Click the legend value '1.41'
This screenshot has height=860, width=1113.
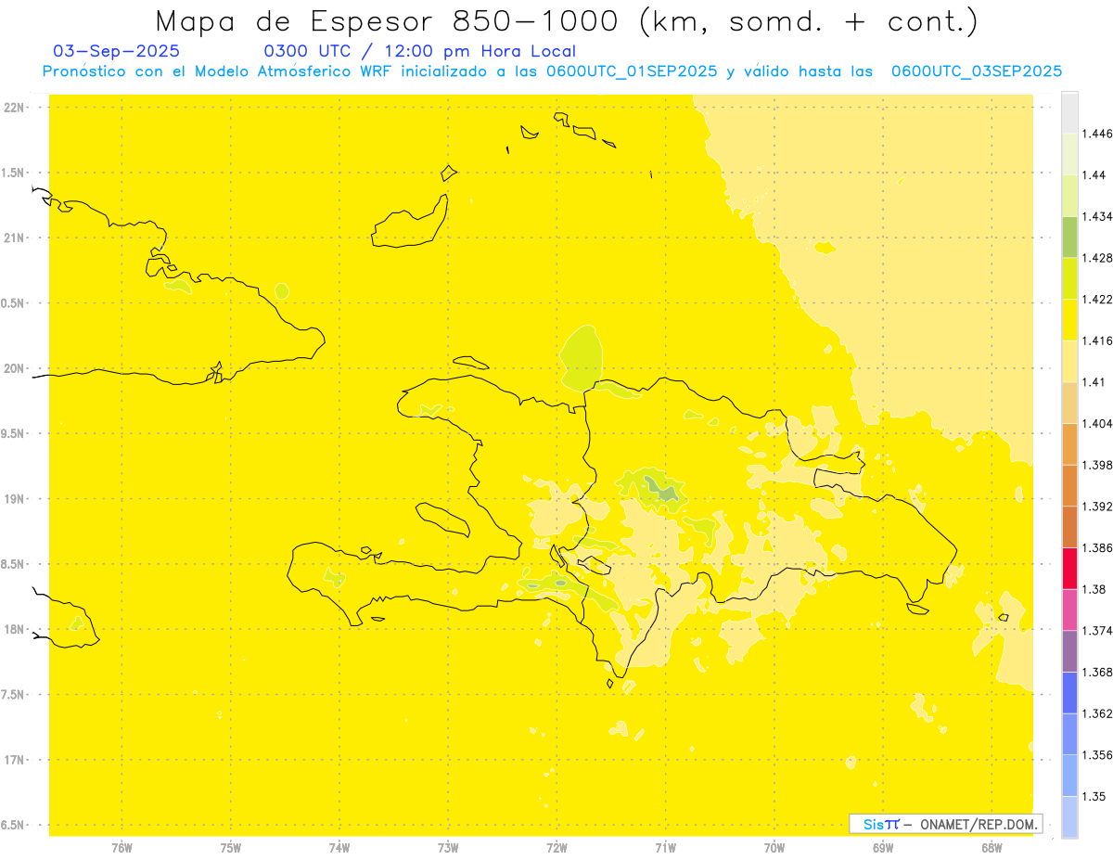[1094, 382]
